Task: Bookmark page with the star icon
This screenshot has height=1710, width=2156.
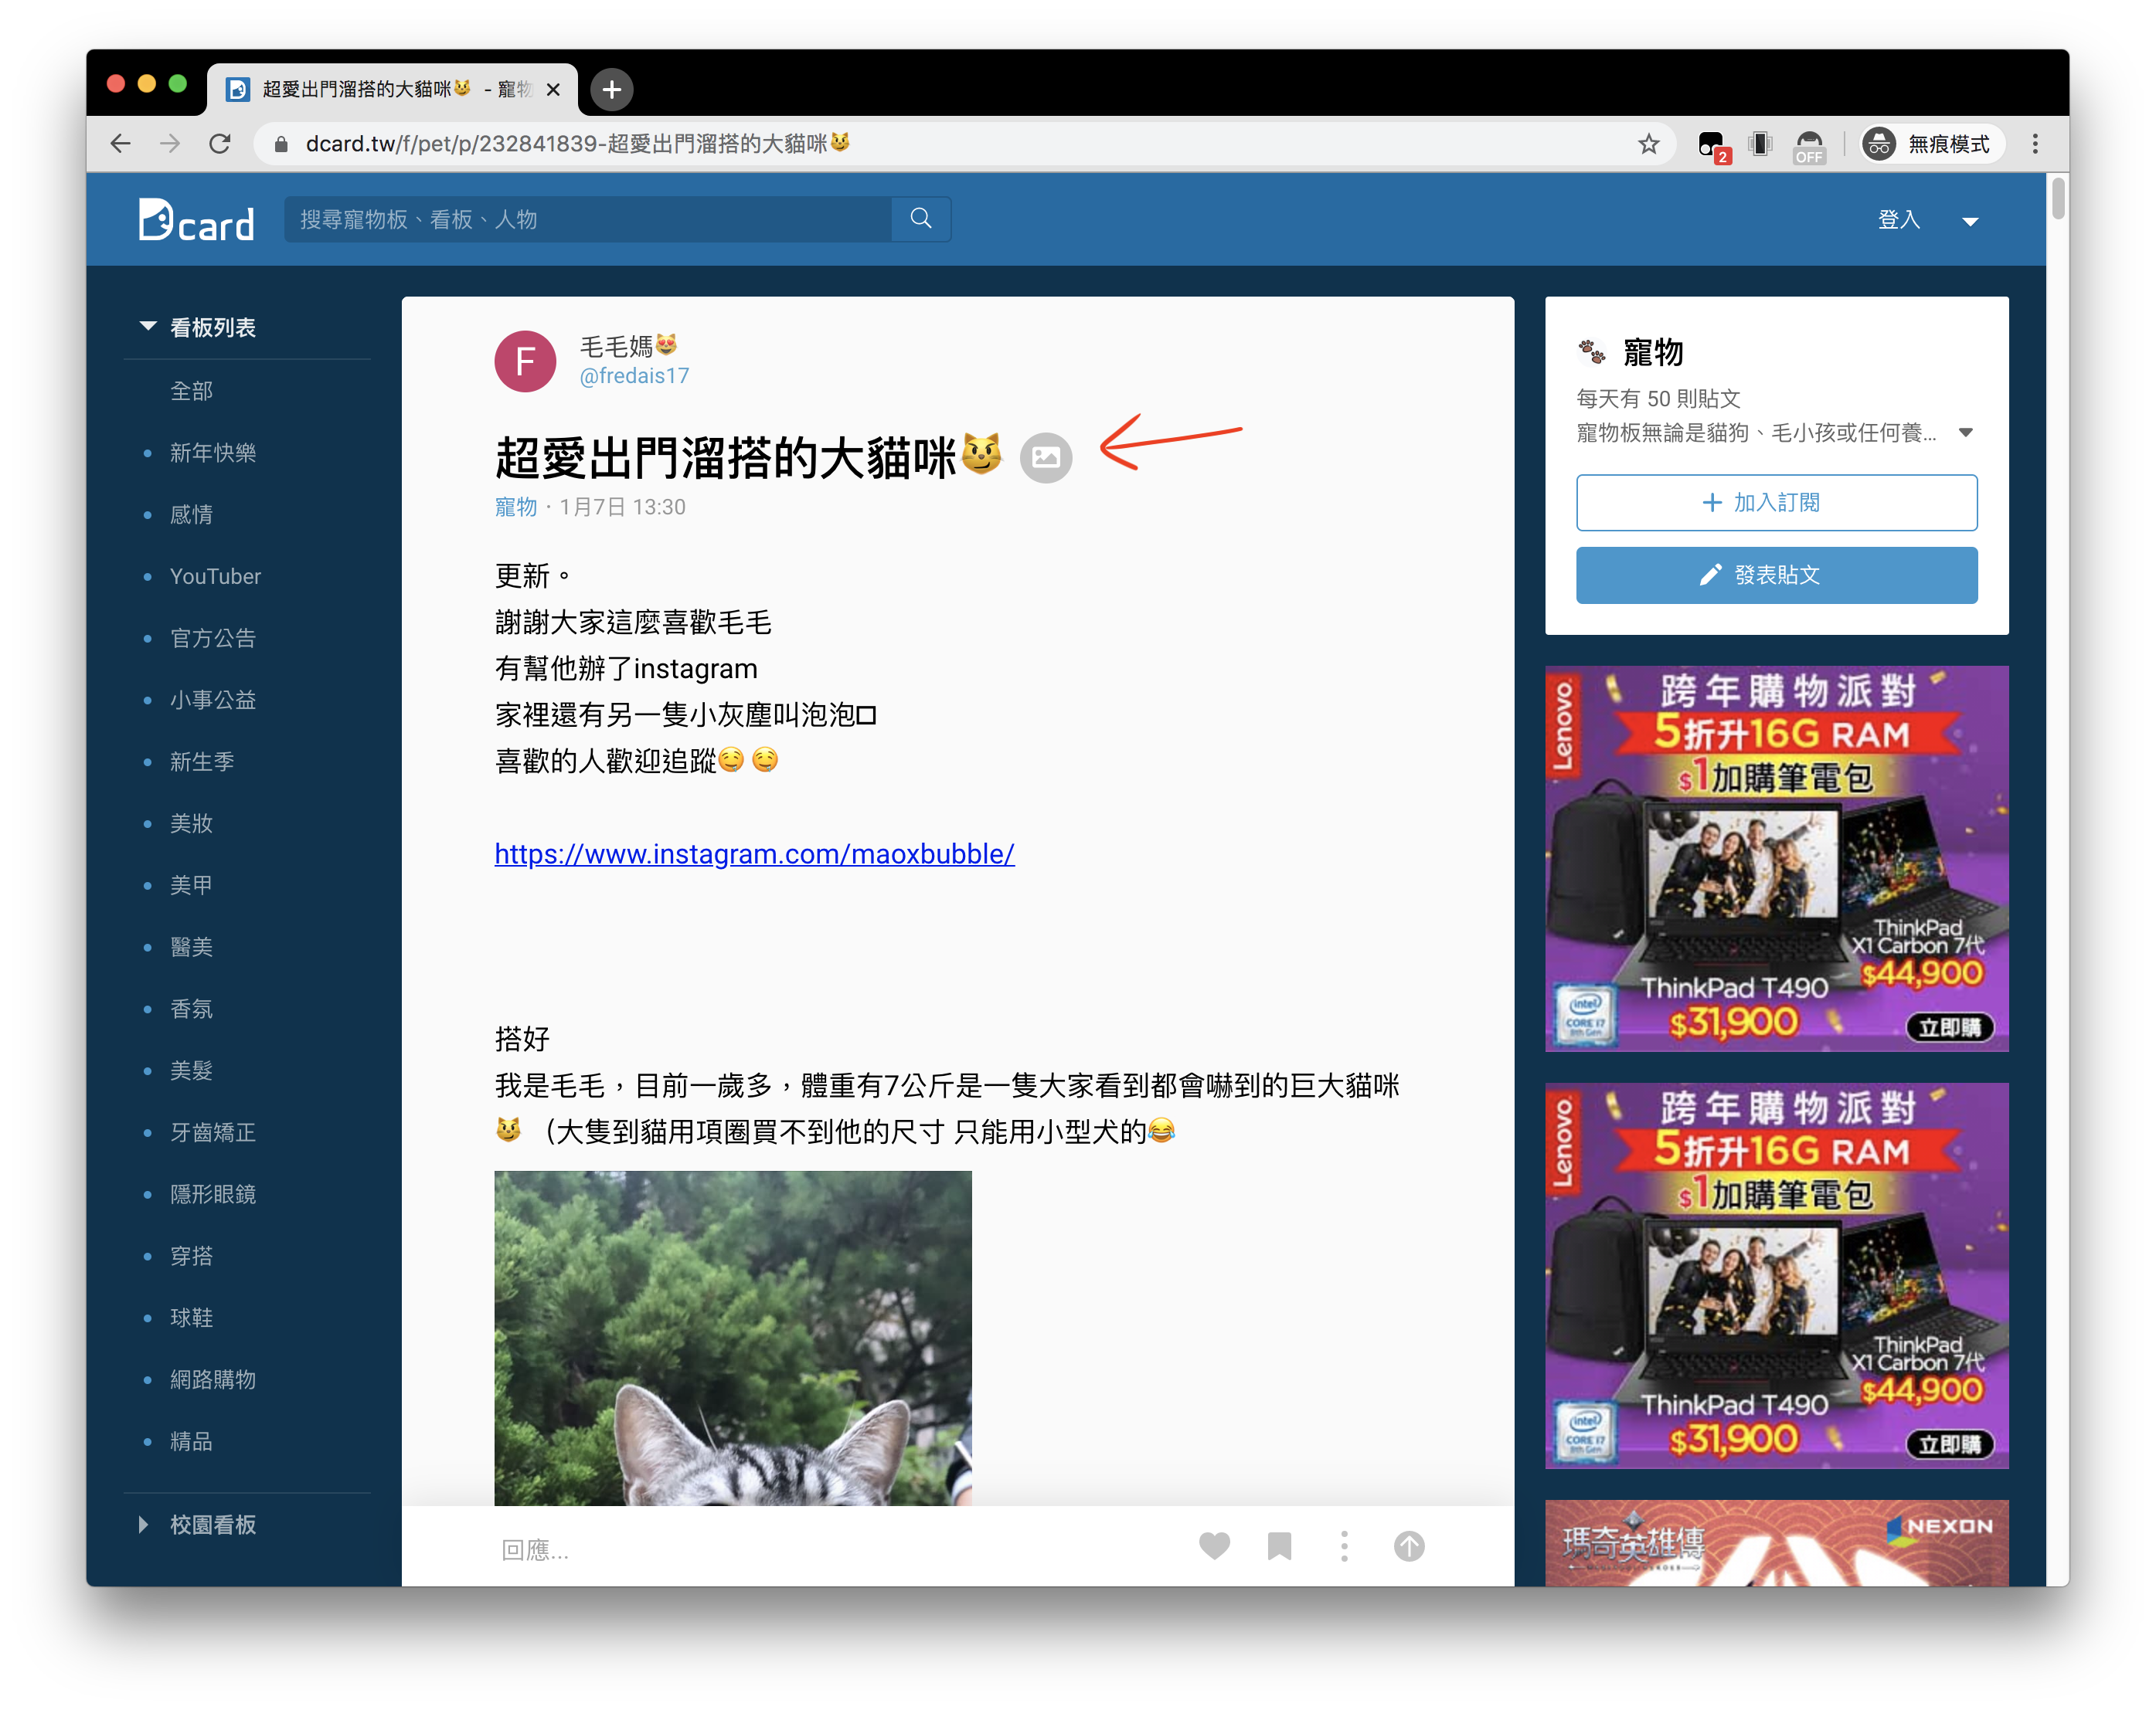Action: pos(1649,144)
